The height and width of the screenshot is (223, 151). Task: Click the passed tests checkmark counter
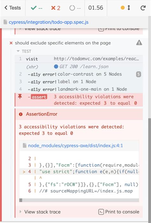click(x=37, y=8)
